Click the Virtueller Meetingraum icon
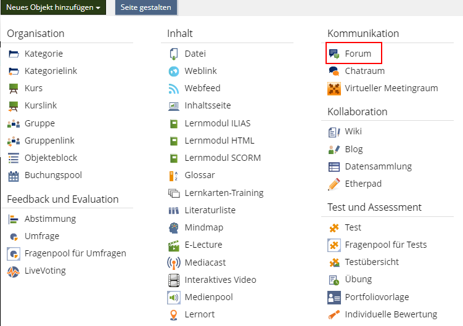The image size is (463, 326). point(334,88)
